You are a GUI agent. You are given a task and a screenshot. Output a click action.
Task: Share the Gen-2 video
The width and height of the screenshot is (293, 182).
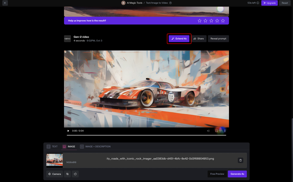point(199,39)
